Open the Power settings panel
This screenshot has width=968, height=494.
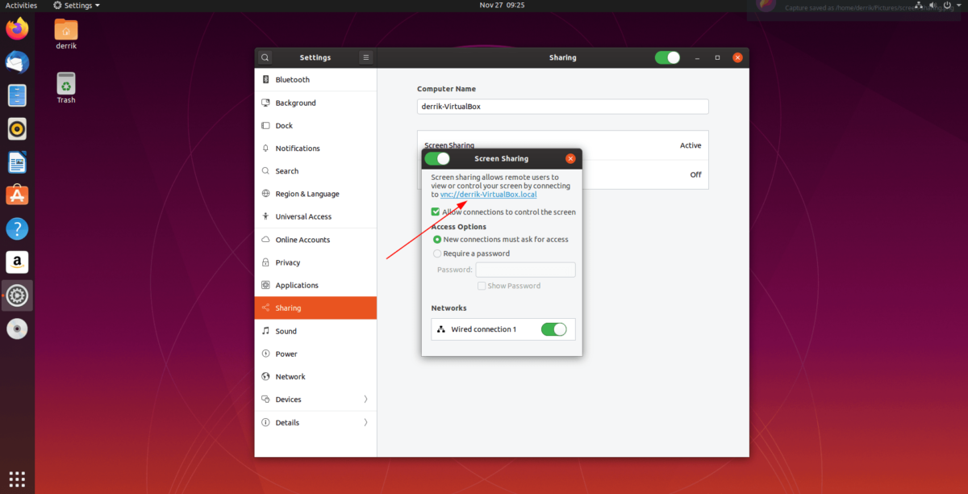pos(286,354)
